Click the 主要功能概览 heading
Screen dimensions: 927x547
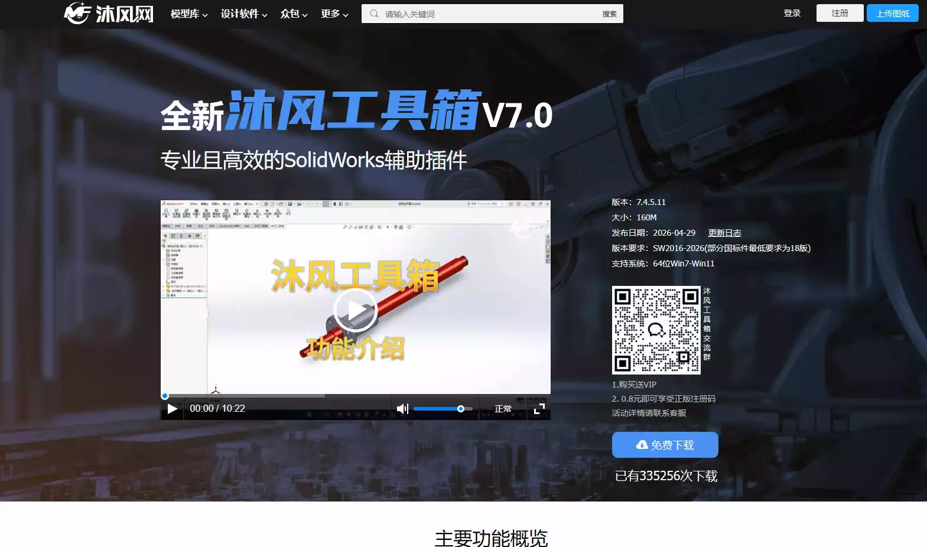[492, 538]
